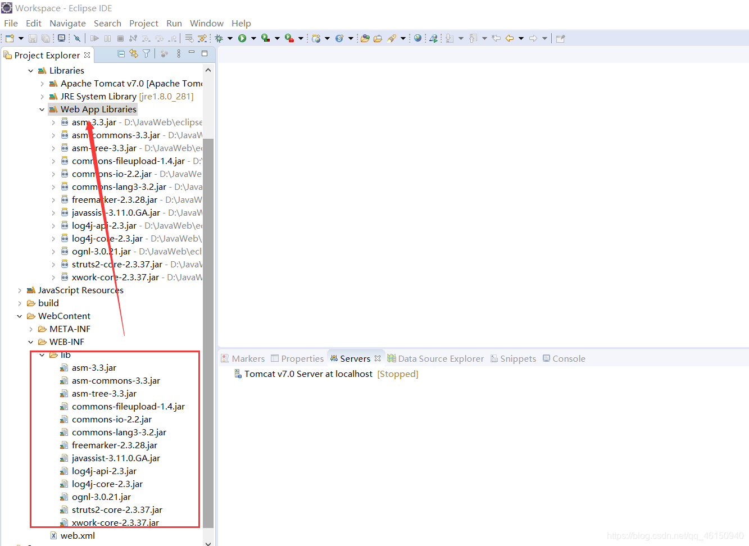Click the New file toolbar icon
Viewport: 749px width, 546px height.
coord(10,38)
